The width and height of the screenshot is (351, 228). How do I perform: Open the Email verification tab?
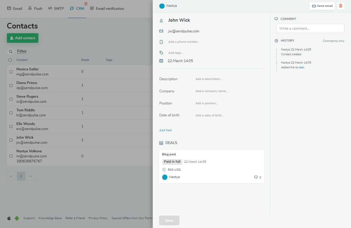coord(107,9)
